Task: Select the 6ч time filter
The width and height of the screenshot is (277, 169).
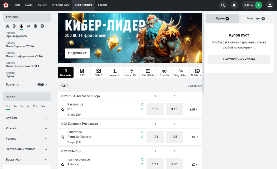Action: (x=28, y=106)
